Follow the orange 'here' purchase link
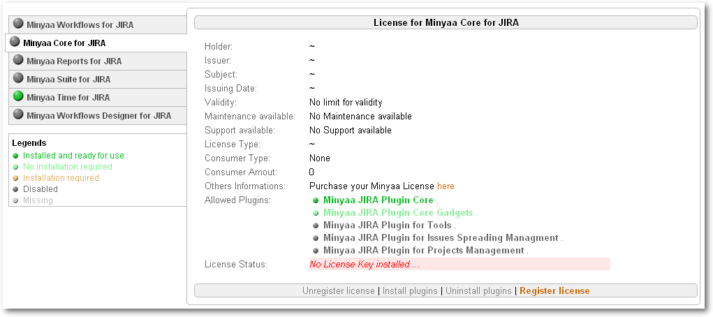 tap(446, 186)
